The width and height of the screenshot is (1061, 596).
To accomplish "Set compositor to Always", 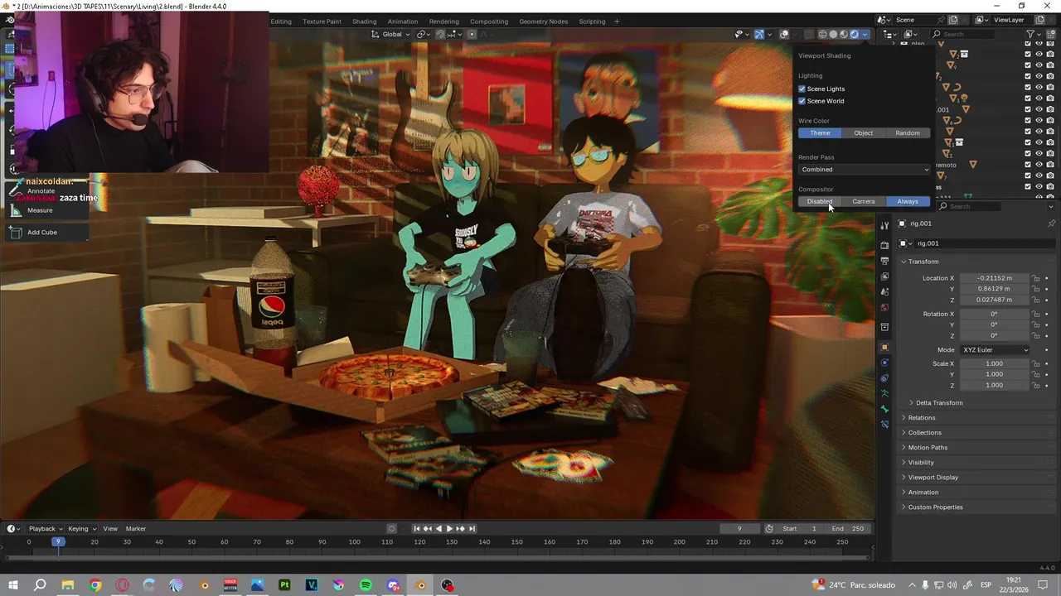I will (908, 201).
